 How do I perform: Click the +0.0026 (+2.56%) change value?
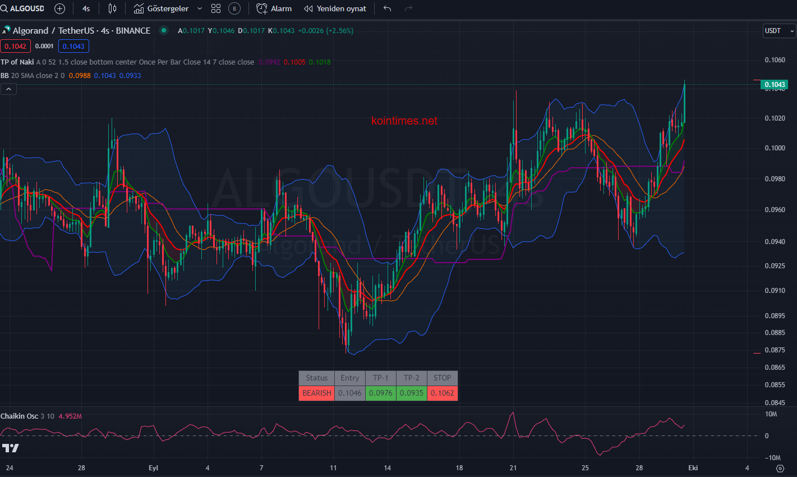pyautogui.click(x=326, y=31)
